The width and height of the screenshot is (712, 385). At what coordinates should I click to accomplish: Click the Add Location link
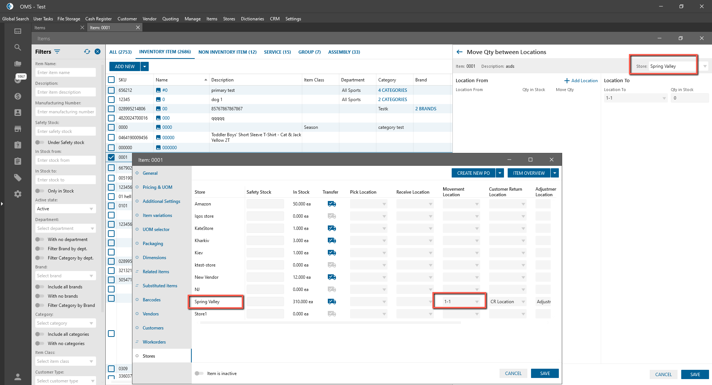coord(581,81)
